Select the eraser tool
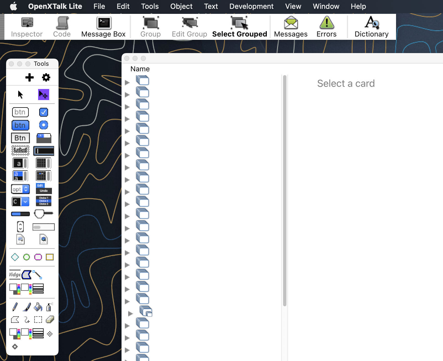This screenshot has width=443, height=361. [50, 320]
